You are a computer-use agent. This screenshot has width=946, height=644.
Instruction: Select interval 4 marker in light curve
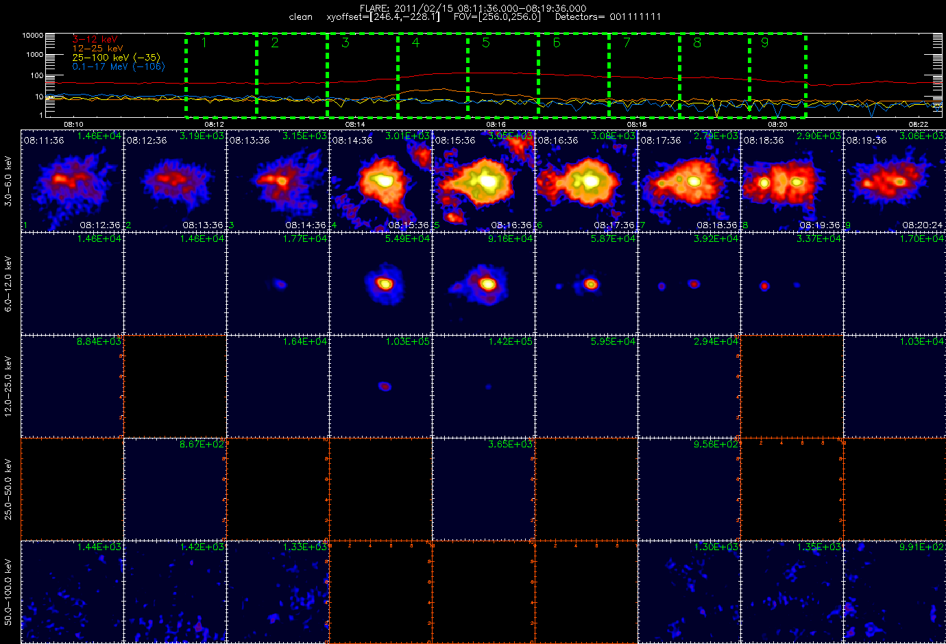point(415,42)
